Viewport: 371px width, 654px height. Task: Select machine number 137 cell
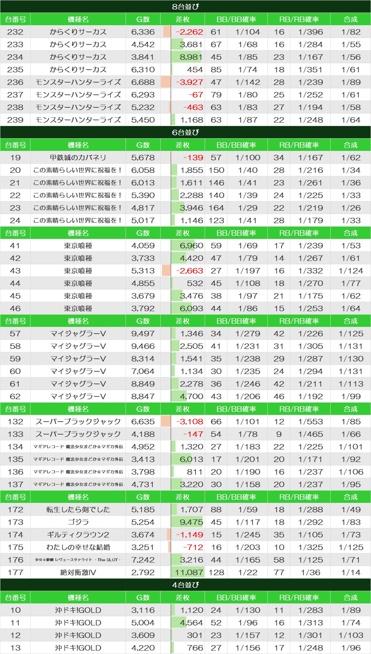[15, 484]
